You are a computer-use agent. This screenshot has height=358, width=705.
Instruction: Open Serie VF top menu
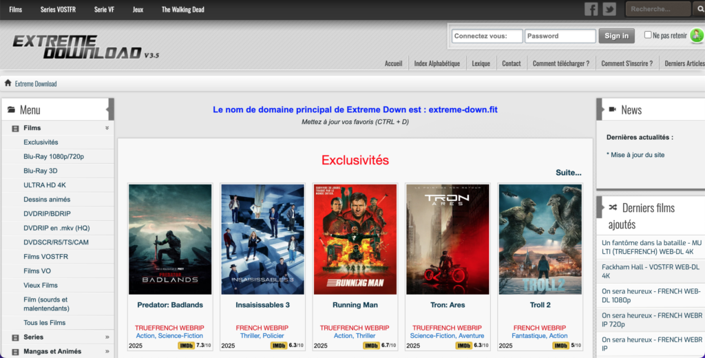coord(105,10)
